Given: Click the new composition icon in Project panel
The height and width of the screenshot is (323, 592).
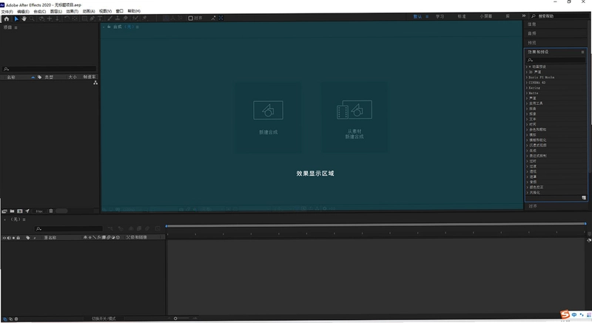Looking at the screenshot, I should (x=20, y=211).
